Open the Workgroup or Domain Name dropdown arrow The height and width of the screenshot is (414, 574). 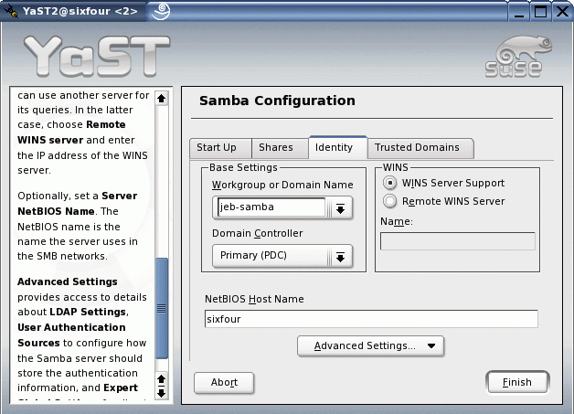point(340,208)
